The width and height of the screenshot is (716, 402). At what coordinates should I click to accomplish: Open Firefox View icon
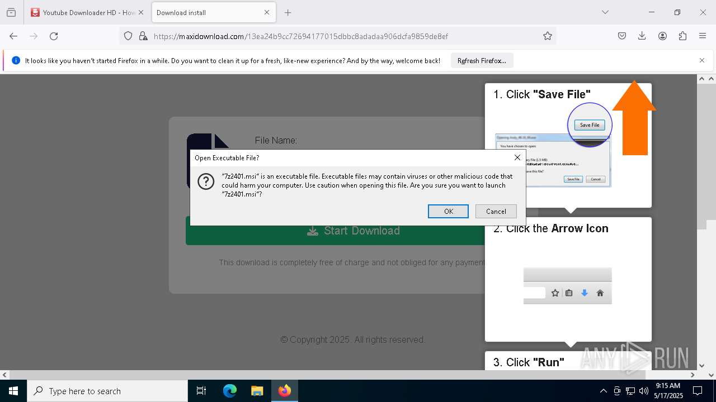[x=11, y=12]
